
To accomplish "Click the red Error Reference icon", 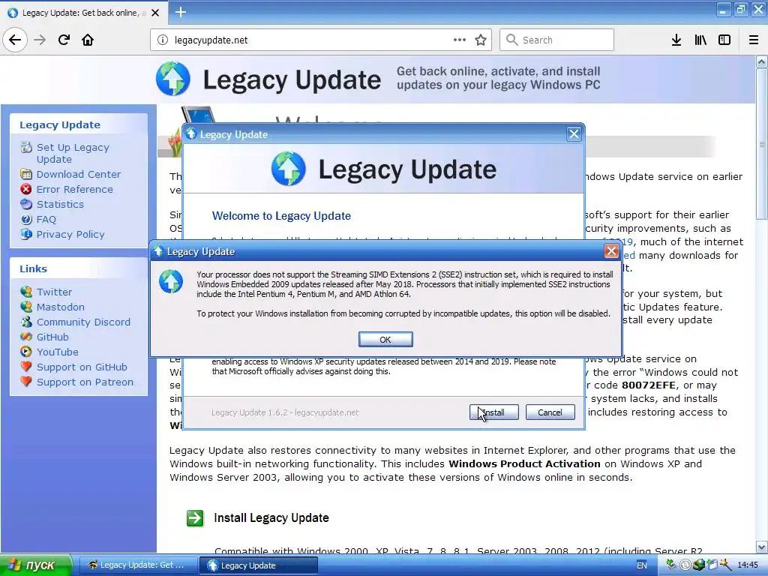I will pyautogui.click(x=26, y=189).
